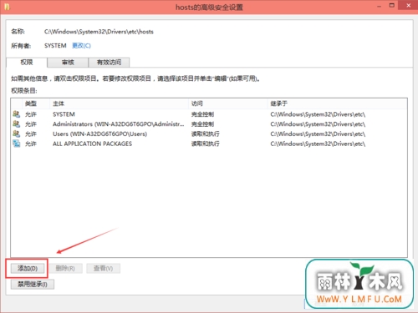Screen dimensions: 418x313
Task: Select the Users (WIN-A32DG6T6GPO\Users) entry
Action: (x=99, y=134)
